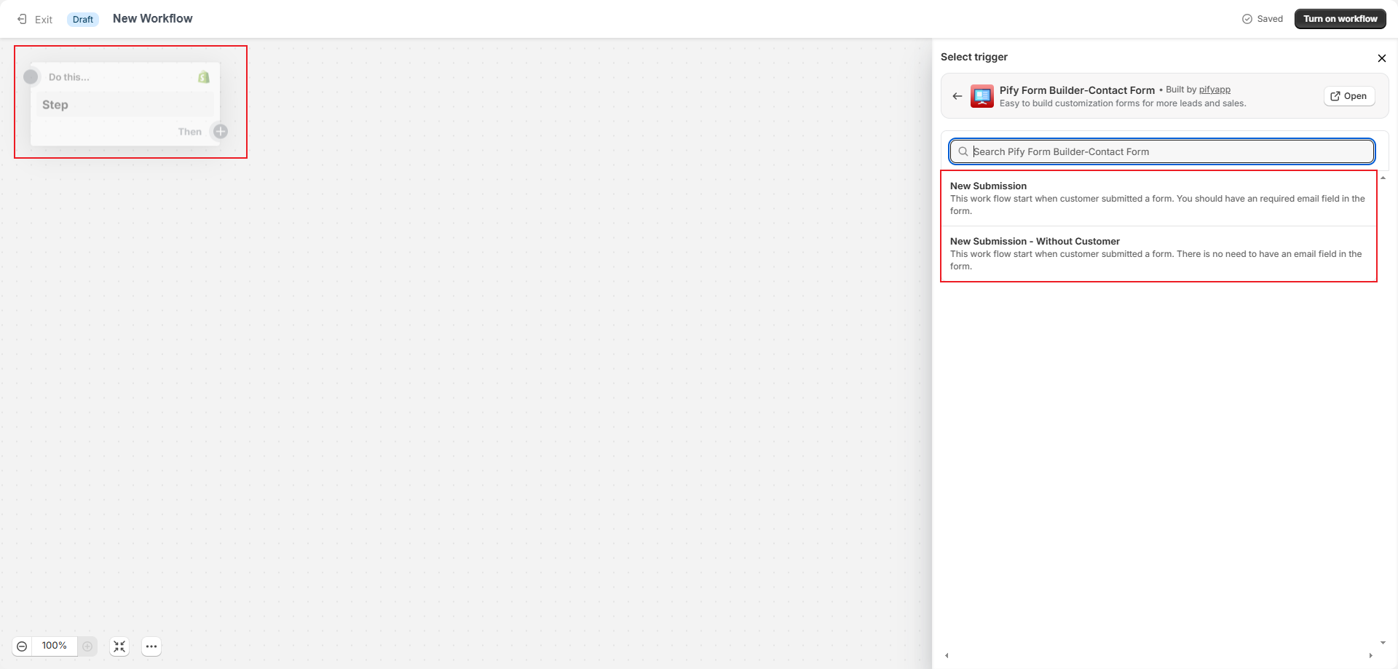
Task: Add next step with Then plus
Action: tap(220, 131)
